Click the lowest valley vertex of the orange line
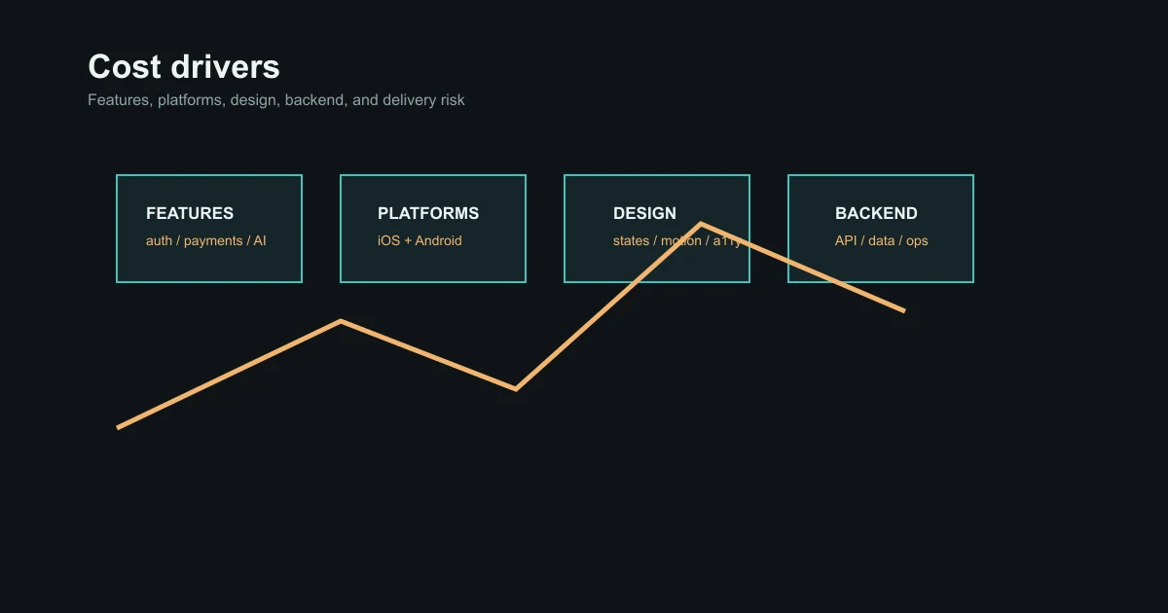The width and height of the screenshot is (1168, 613). 516,388
